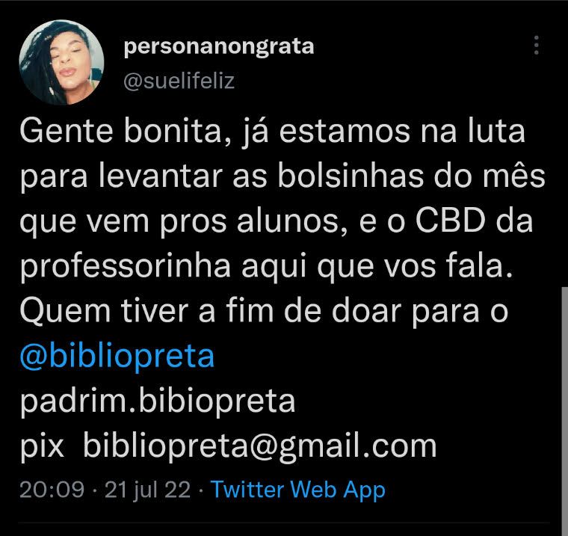Open personanongrata's profile picture
Viewport: 568px width, 536px height.
pos(61,62)
